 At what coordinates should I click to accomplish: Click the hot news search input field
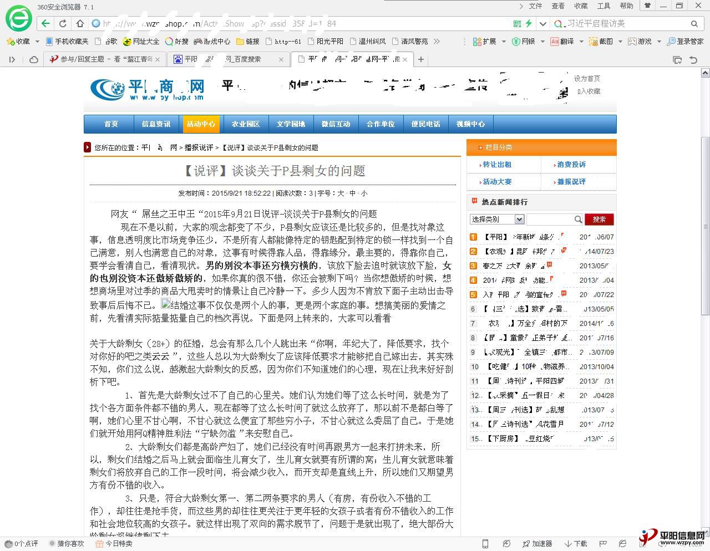[x=550, y=220]
